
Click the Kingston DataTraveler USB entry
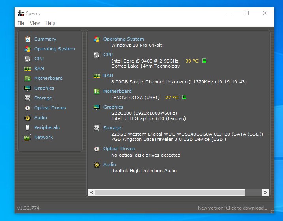click(x=169, y=139)
